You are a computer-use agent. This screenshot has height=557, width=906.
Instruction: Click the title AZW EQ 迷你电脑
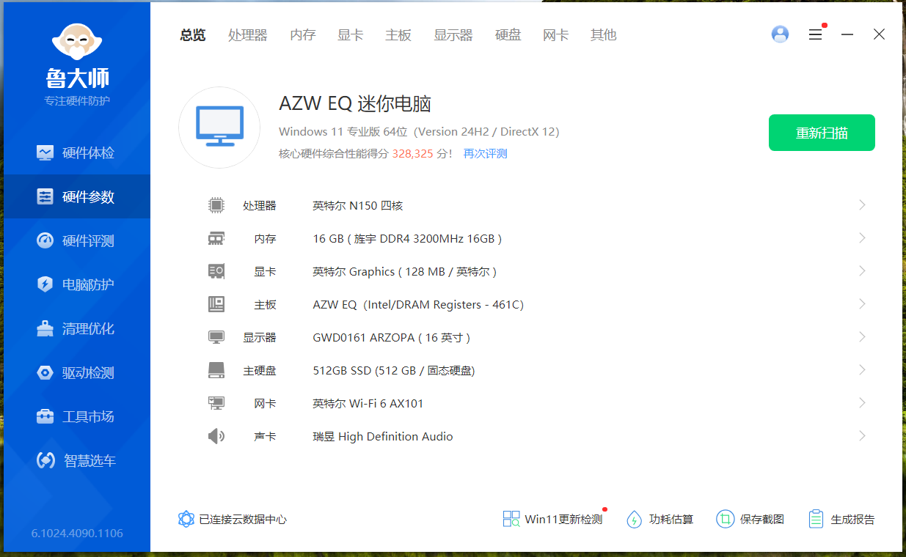(x=355, y=103)
